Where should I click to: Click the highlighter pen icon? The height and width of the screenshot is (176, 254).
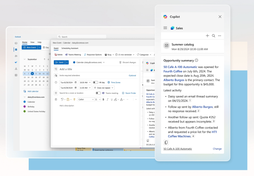[x=115, y=99]
